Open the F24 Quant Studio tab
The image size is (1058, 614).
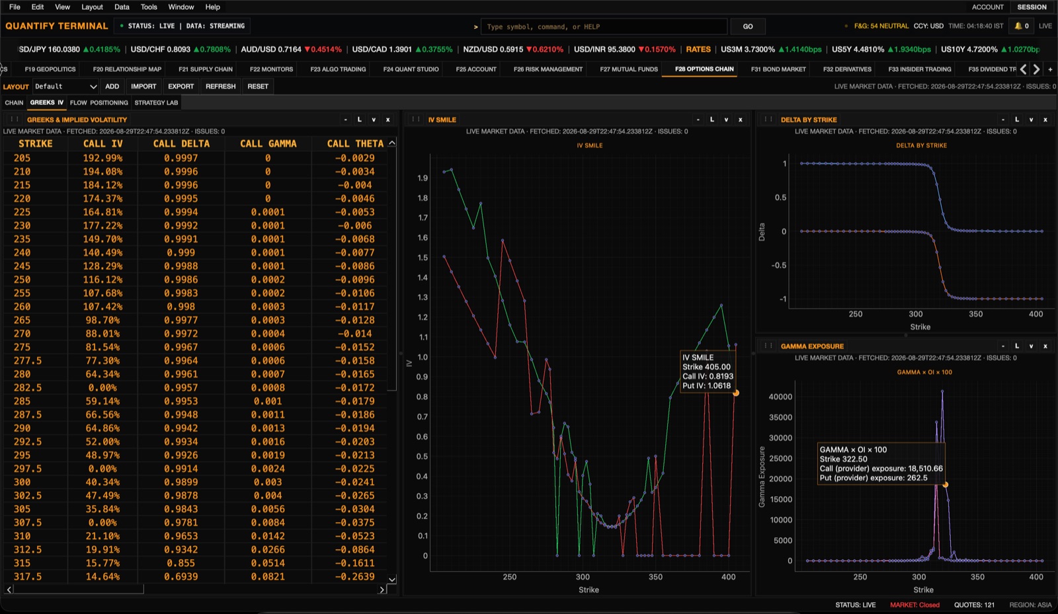(411, 69)
